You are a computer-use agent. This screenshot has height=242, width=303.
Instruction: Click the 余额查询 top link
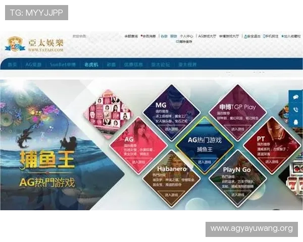[x=131, y=36]
